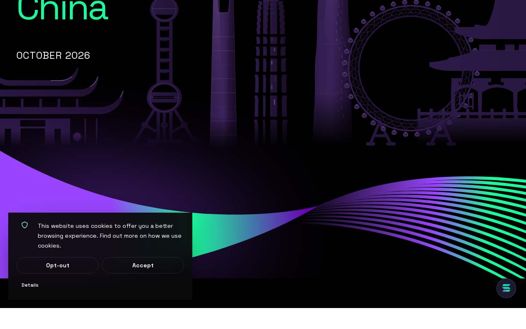
Task: Click the cookie notice message text
Action: [110, 236]
